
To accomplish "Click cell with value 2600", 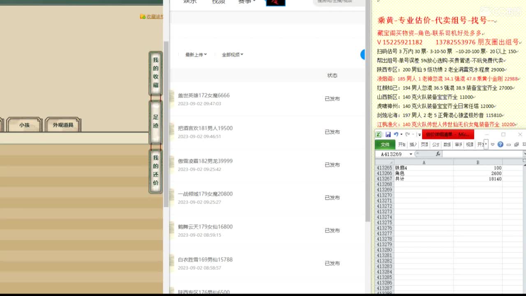I will [x=478, y=173].
